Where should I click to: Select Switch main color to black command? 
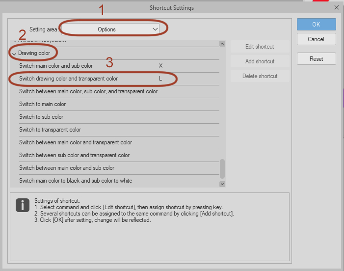point(76,181)
